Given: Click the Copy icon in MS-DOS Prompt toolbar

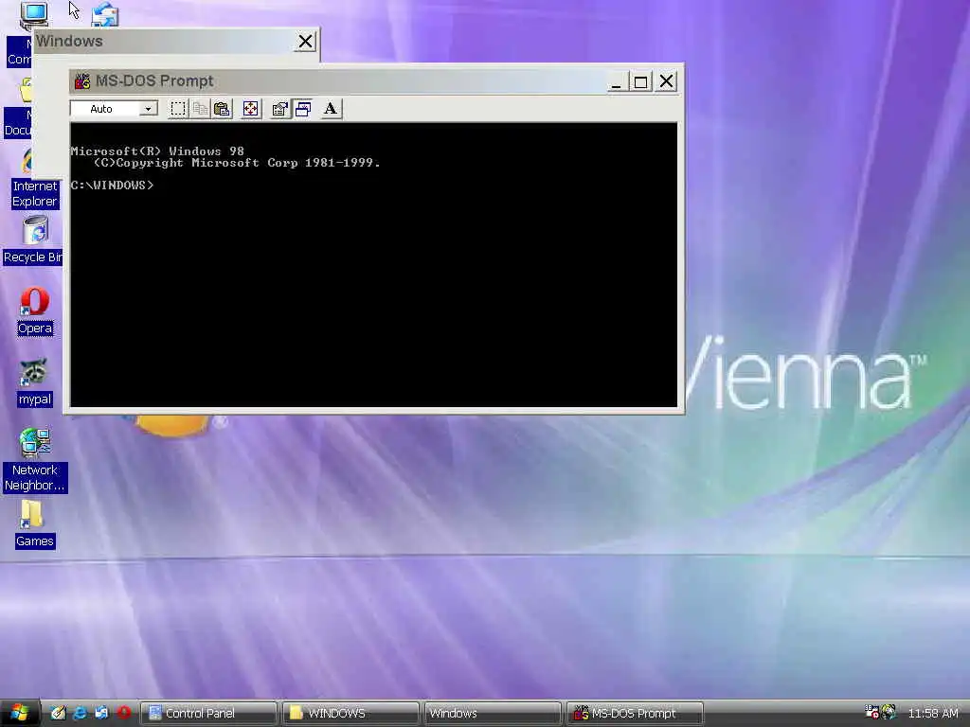Looking at the screenshot, I should coord(200,109).
